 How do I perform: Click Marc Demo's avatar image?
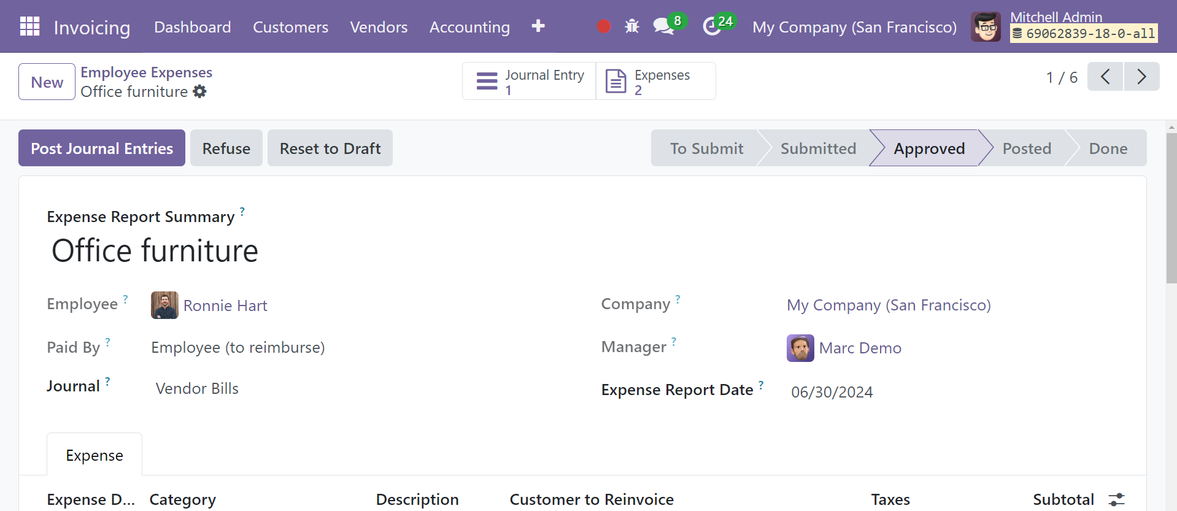click(800, 348)
